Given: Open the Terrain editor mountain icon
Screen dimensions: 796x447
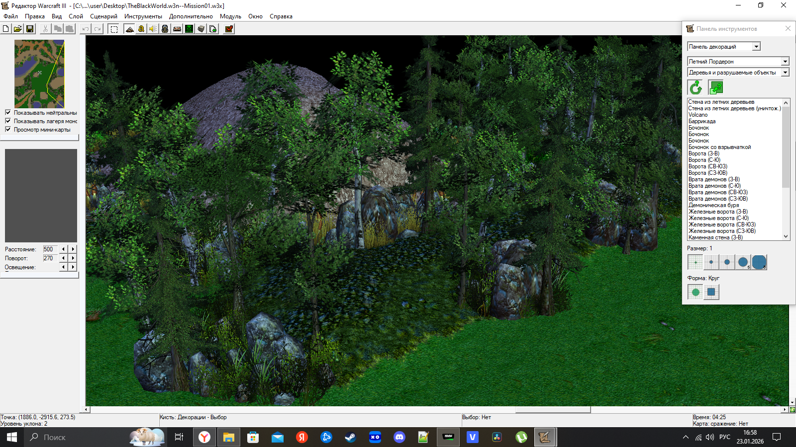Looking at the screenshot, I should [x=129, y=29].
